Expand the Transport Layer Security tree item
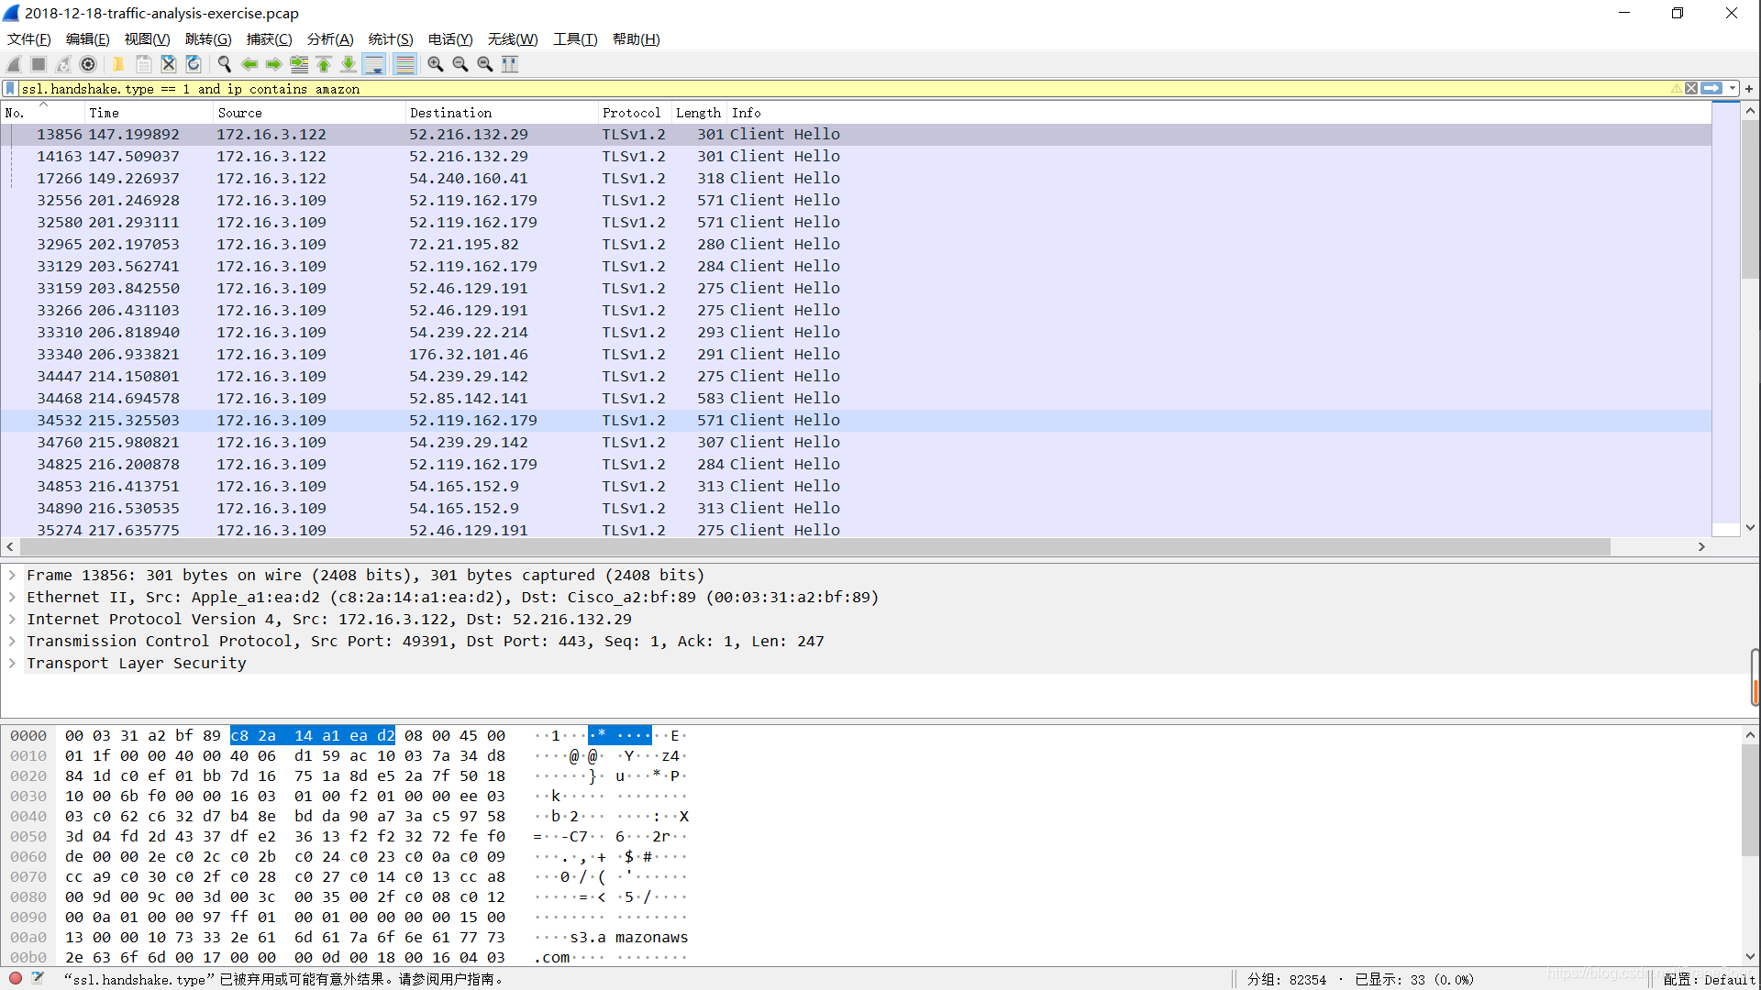Viewport: 1761px width, 990px height. [14, 663]
